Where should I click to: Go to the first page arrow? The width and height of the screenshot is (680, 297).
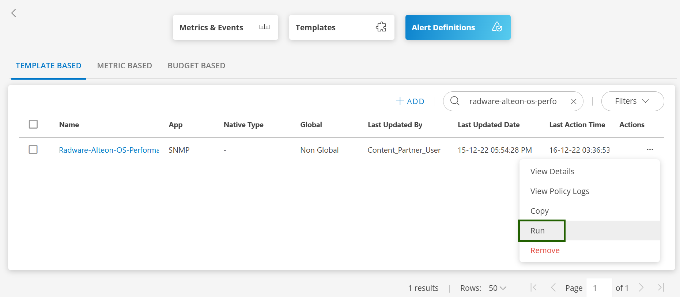pyautogui.click(x=534, y=288)
